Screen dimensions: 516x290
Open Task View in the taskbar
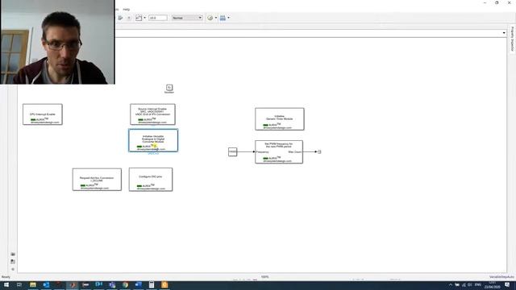(x=19, y=284)
